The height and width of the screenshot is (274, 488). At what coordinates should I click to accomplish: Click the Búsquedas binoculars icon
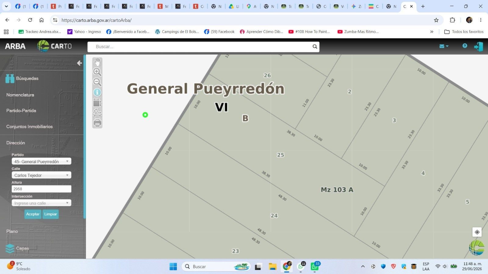click(10, 79)
